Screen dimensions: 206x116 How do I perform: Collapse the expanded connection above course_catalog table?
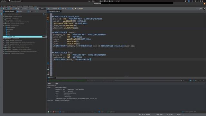(4, 26)
